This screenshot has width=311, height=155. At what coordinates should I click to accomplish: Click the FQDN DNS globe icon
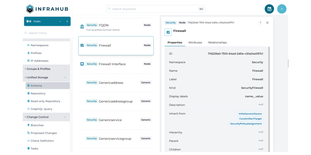coord(82,27)
